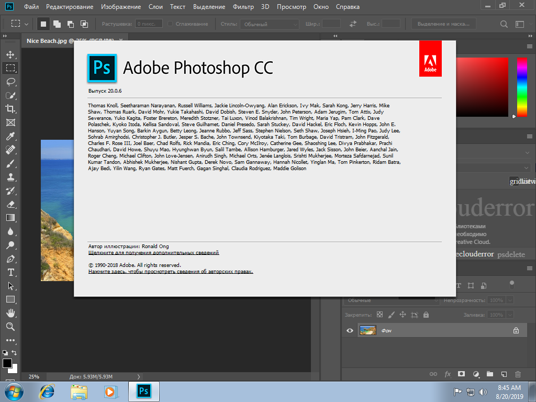
Task: Select the Horizontal Type tool
Action: [10, 272]
